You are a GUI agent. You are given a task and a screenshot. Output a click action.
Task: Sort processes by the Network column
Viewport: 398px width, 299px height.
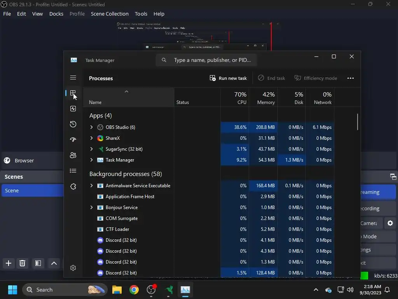pos(320,98)
